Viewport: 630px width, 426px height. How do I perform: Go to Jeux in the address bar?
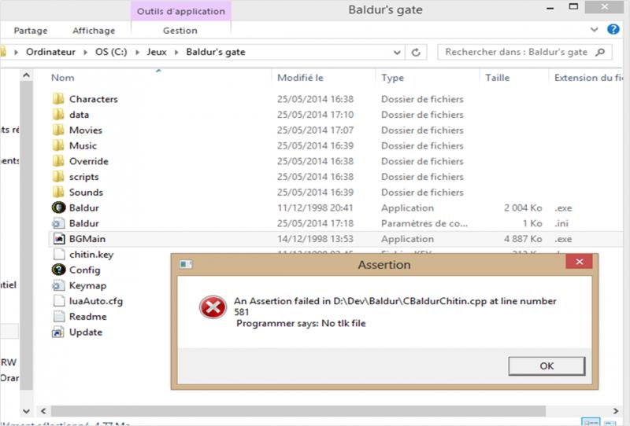click(x=156, y=52)
